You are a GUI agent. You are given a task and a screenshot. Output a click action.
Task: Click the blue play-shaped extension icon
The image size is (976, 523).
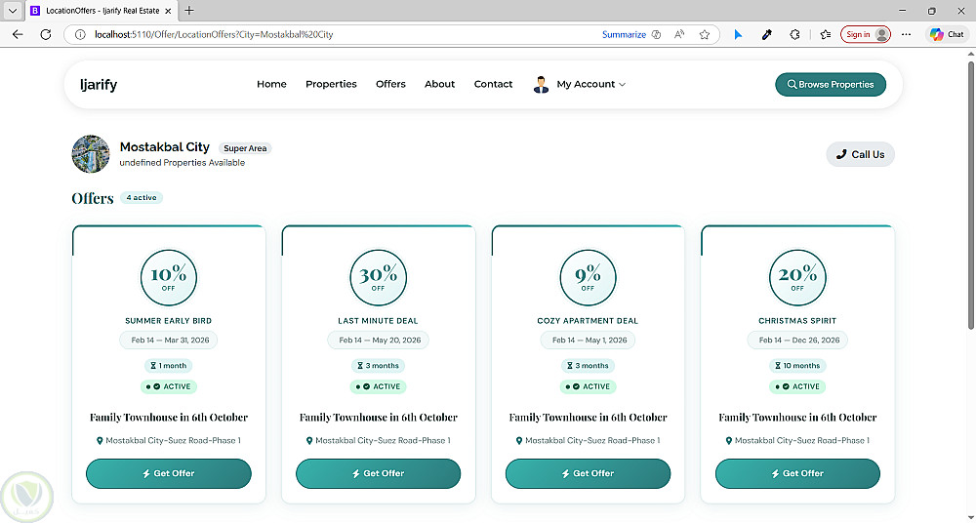pyautogui.click(x=738, y=35)
